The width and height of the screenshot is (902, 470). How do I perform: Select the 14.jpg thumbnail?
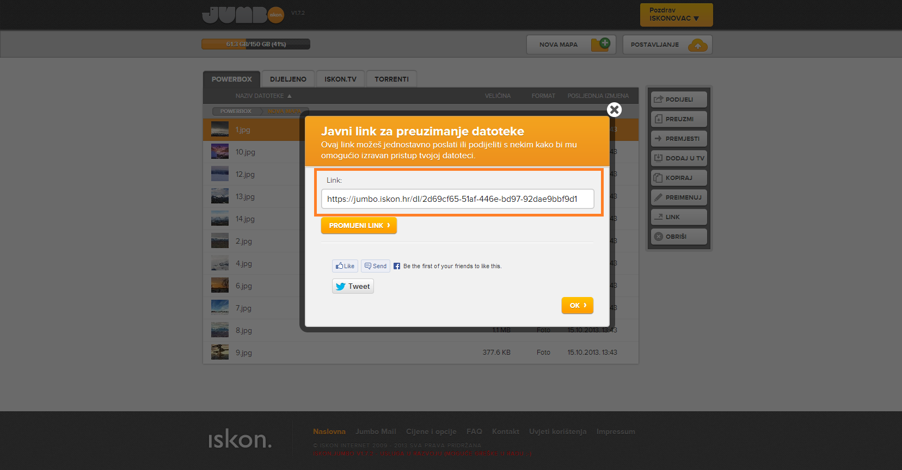[220, 219]
